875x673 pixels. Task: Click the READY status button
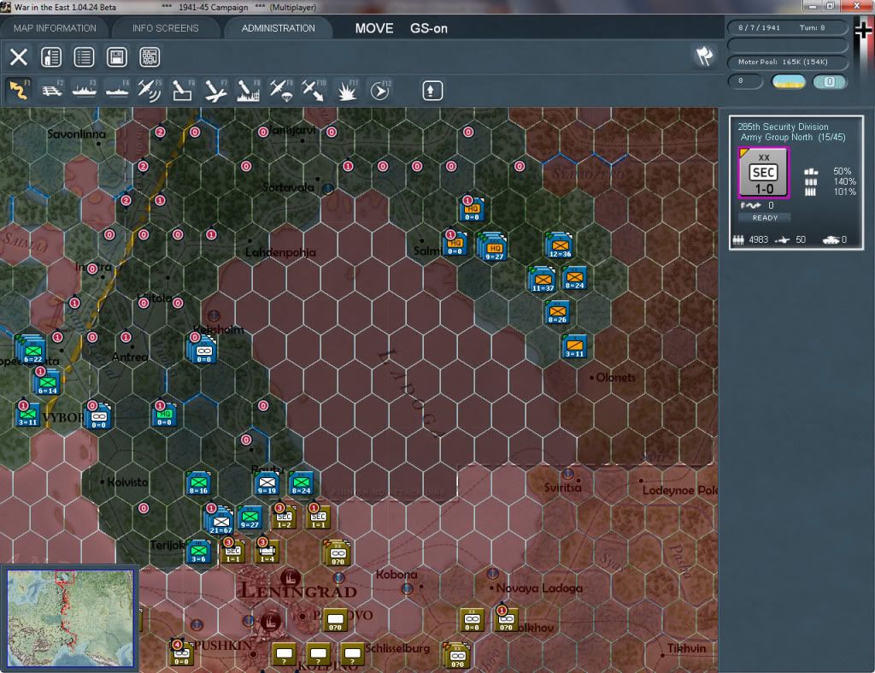click(765, 218)
